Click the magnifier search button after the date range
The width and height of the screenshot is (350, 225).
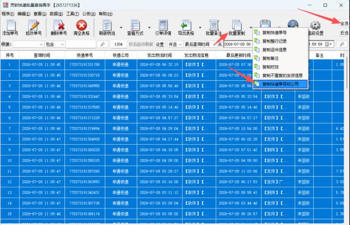point(341,44)
